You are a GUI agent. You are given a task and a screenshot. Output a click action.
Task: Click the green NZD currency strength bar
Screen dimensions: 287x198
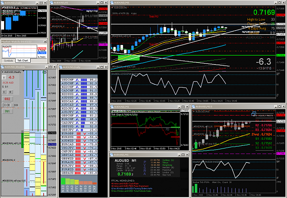(63, 181)
